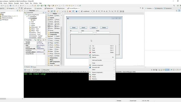
Task: Click the Delete button in the form
Action: [104, 28]
